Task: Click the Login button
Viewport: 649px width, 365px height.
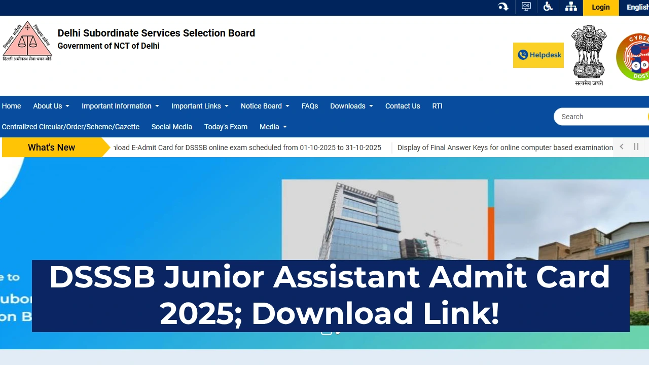Action: [600, 7]
